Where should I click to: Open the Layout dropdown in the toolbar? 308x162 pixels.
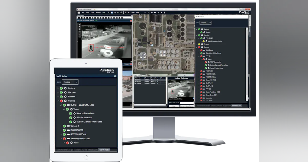tap(141, 12)
